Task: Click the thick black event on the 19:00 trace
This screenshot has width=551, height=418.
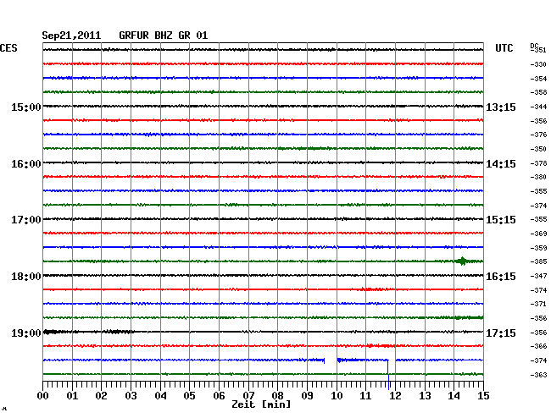Action: (51, 332)
